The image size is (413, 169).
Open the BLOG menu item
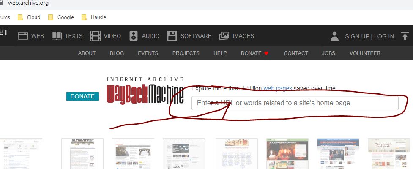(117, 53)
